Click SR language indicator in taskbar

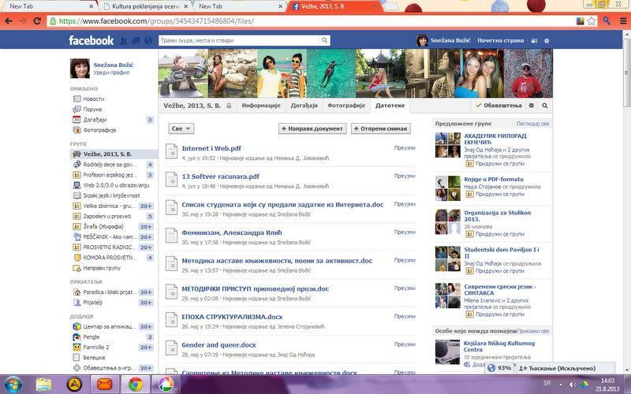(x=547, y=383)
